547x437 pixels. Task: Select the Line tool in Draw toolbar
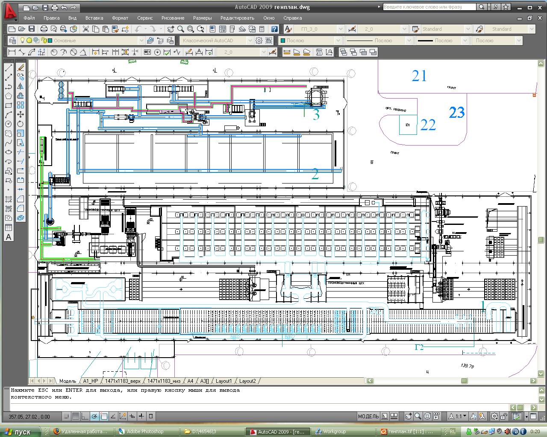[9, 68]
